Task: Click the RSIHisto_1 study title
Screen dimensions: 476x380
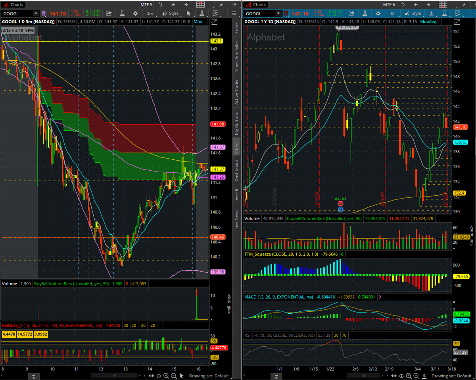Action: (52, 325)
